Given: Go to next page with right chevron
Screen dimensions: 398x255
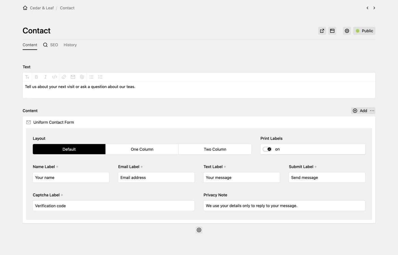Looking at the screenshot, I should point(374,8).
